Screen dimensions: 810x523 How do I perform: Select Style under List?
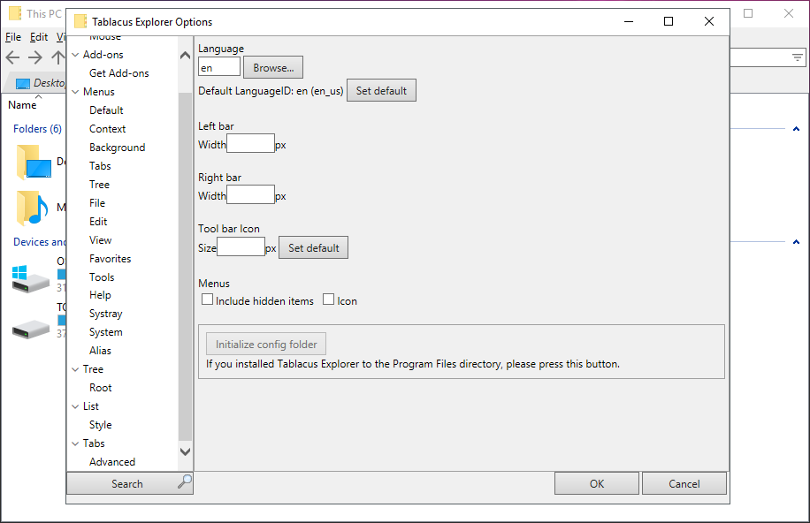100,426
